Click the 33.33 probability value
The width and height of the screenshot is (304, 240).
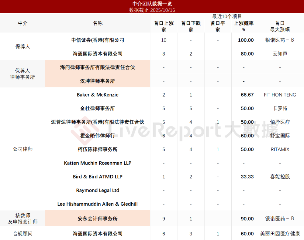(x=247, y=177)
